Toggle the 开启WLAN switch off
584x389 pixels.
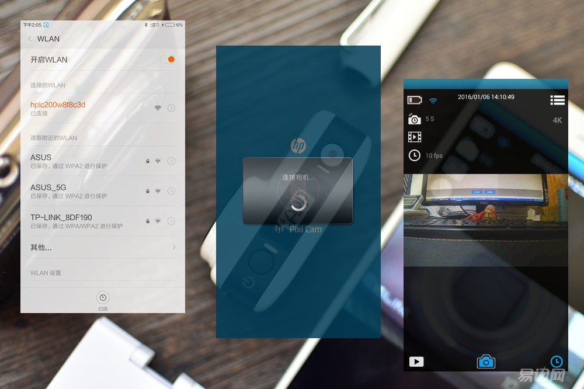coord(168,60)
